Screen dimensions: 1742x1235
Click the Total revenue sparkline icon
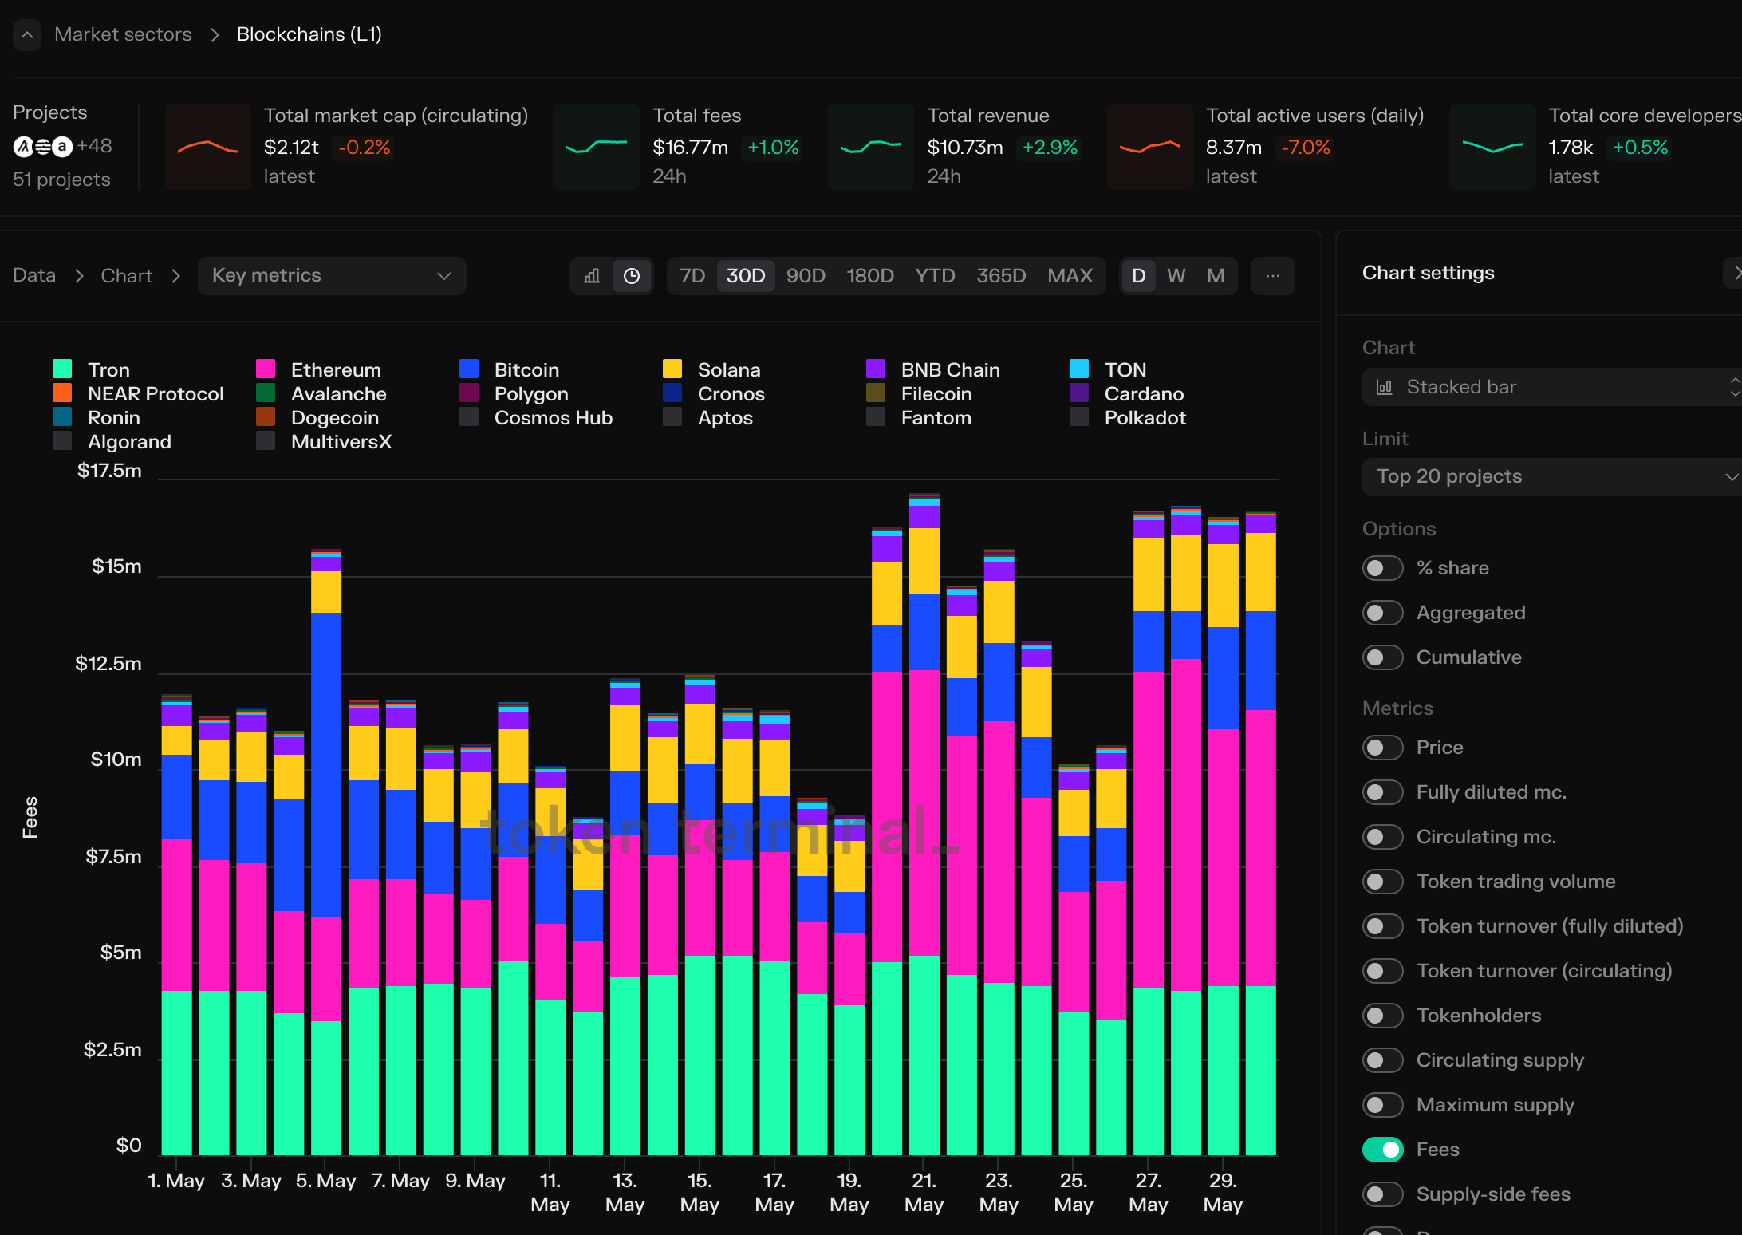pyautogui.click(x=871, y=147)
